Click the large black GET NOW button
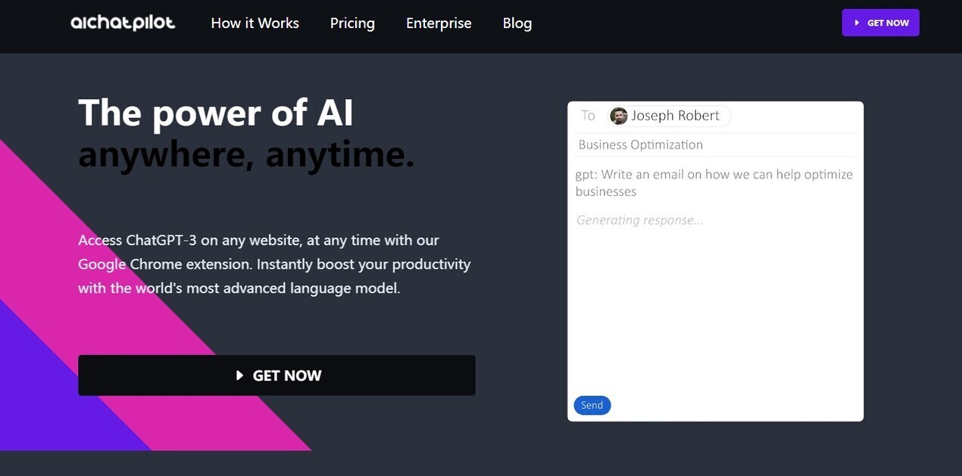 [x=276, y=375]
